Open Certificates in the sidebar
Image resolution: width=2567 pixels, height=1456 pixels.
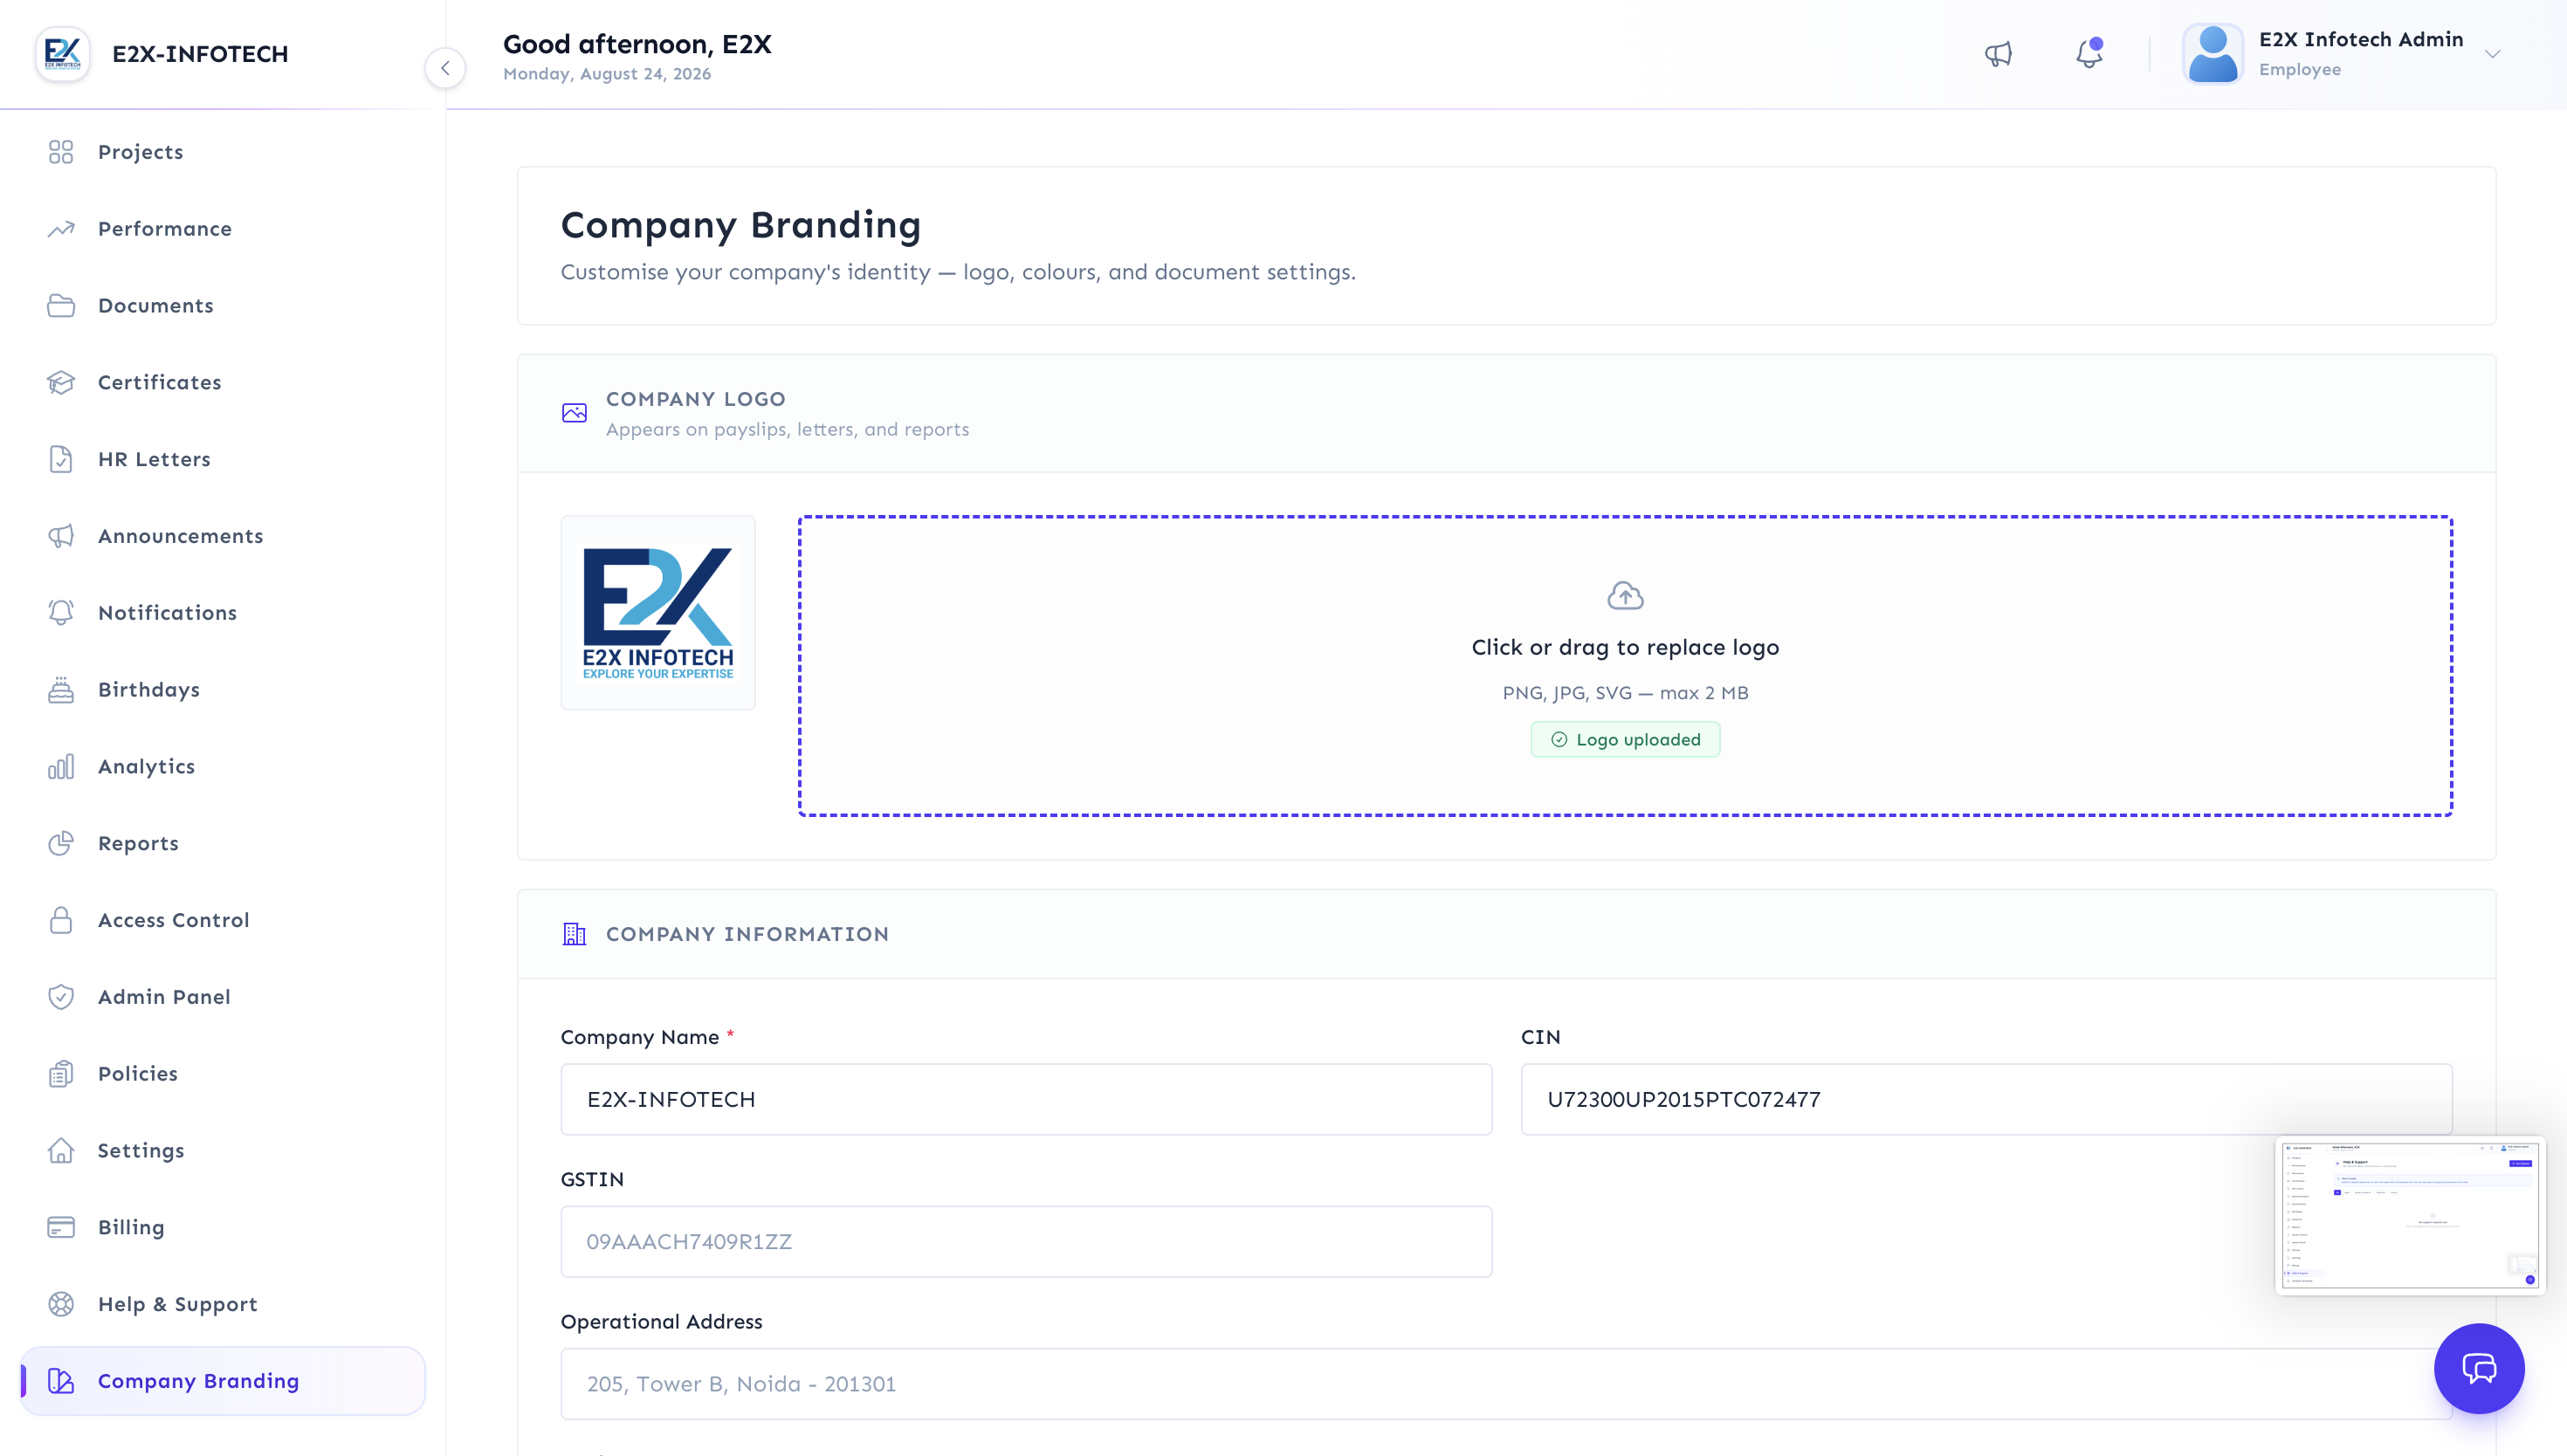click(x=222, y=383)
